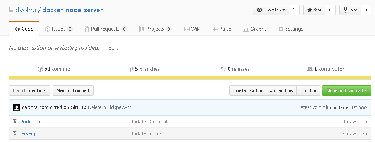Open the server.js file
Screen dimensions: 375x142
28,134
